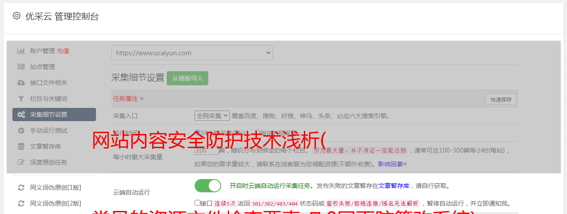The image size is (567, 214).
Task: Click the 采集细节设置 page heading
Action: [138, 78]
